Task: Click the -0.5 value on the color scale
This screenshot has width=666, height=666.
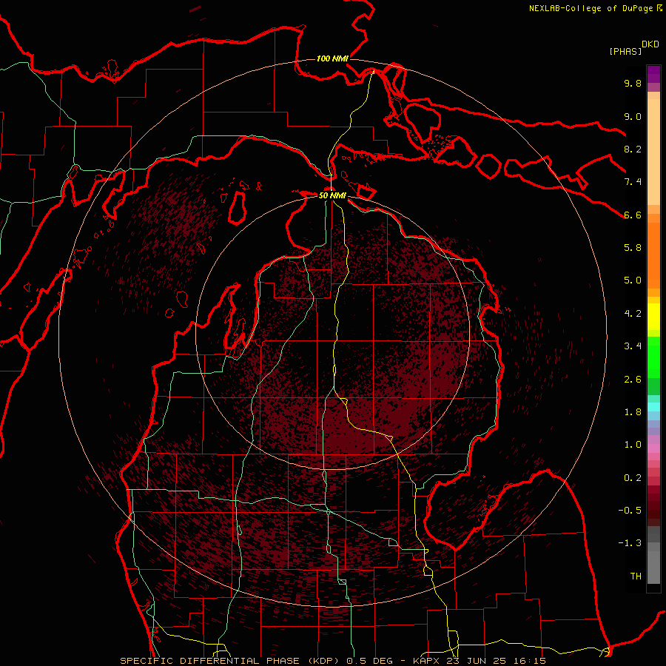Action: 630,511
